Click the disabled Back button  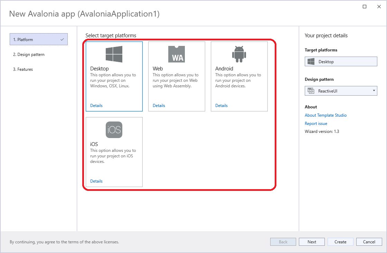(283, 242)
